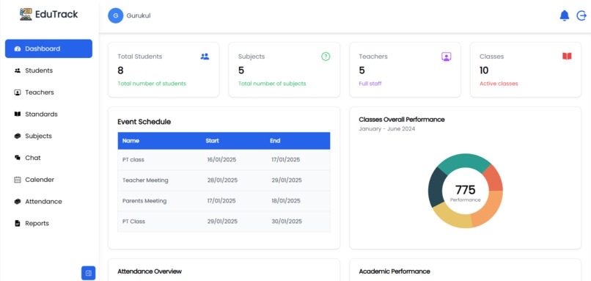Click the Teachers card icon
This screenshot has height=281, width=591.
(447, 56)
